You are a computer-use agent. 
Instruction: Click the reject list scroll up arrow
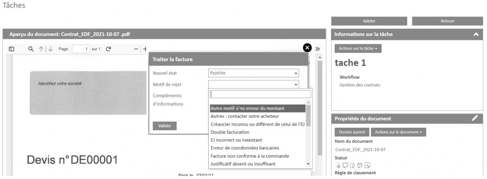tap(308, 103)
